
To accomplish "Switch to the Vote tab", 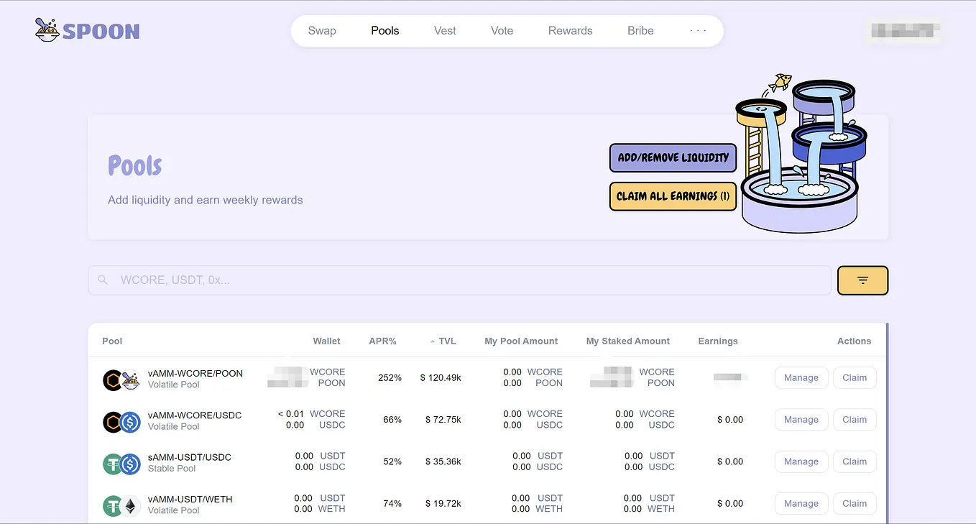I will coord(502,31).
